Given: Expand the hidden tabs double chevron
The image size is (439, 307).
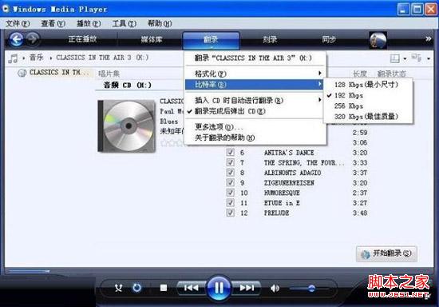Looking at the screenshot, I should (x=428, y=39).
